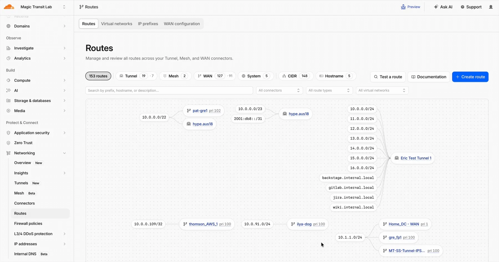
Task: Switch to the Virtual networks tab
Action: tap(117, 24)
